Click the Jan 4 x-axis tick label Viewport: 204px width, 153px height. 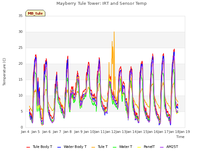[25, 132]
